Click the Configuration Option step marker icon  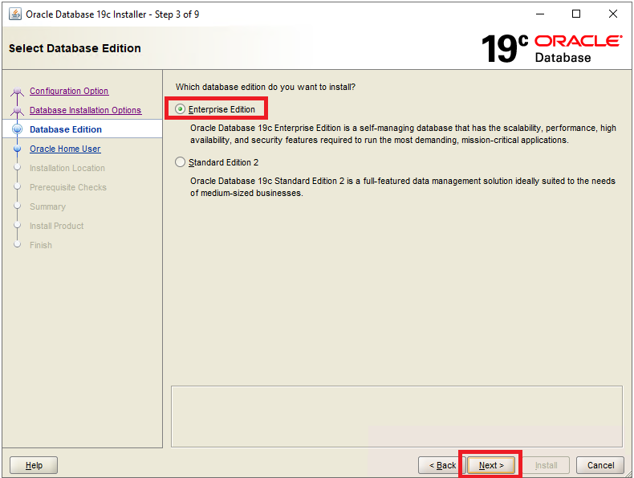17,92
